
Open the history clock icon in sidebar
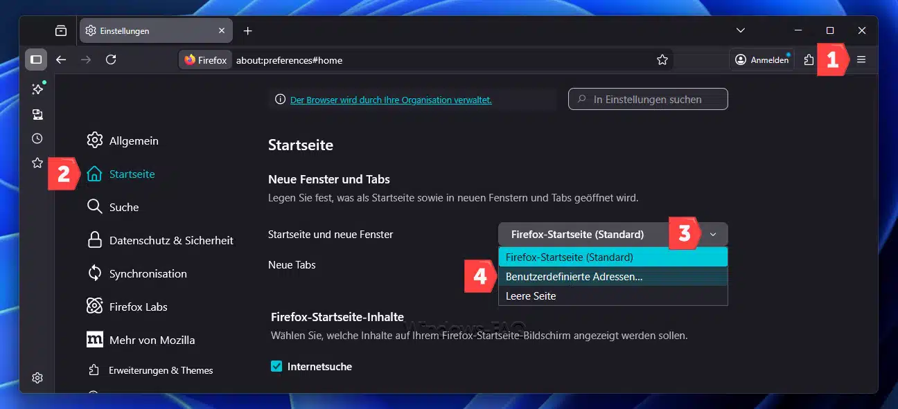pyautogui.click(x=37, y=138)
